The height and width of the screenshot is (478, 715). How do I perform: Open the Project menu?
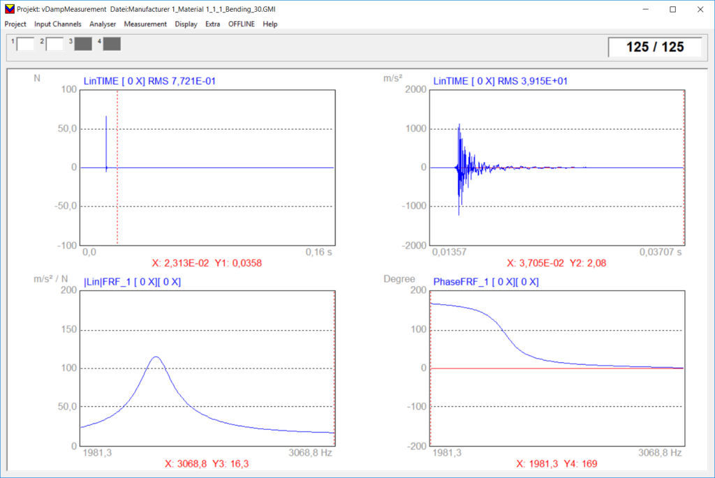point(15,24)
